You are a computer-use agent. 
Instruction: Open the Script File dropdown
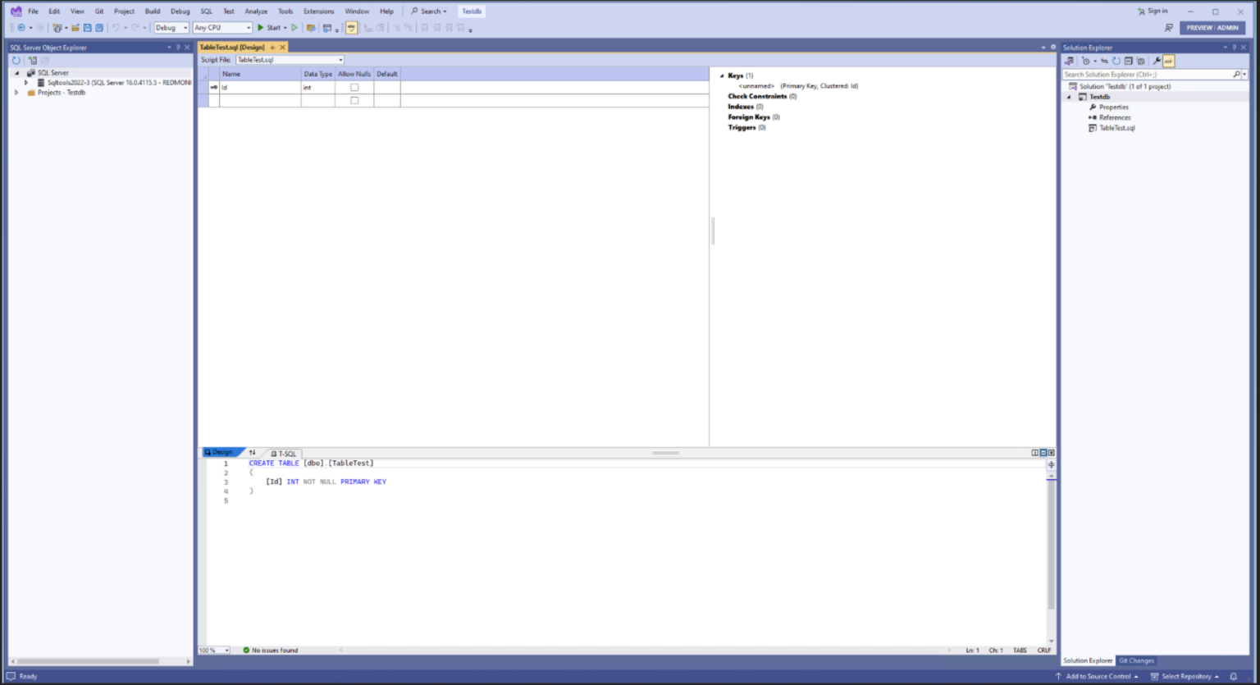point(340,59)
